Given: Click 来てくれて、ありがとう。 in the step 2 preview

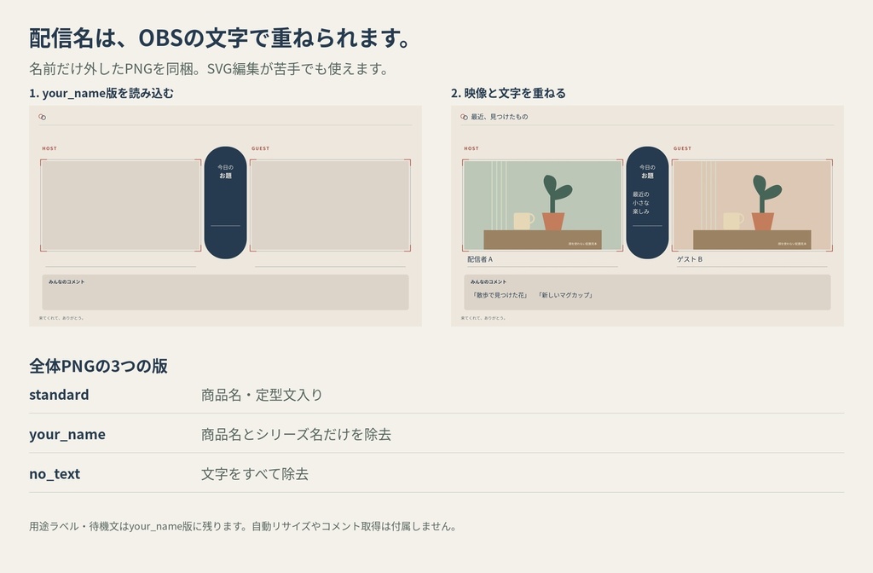Looking at the screenshot, I should 483,318.
